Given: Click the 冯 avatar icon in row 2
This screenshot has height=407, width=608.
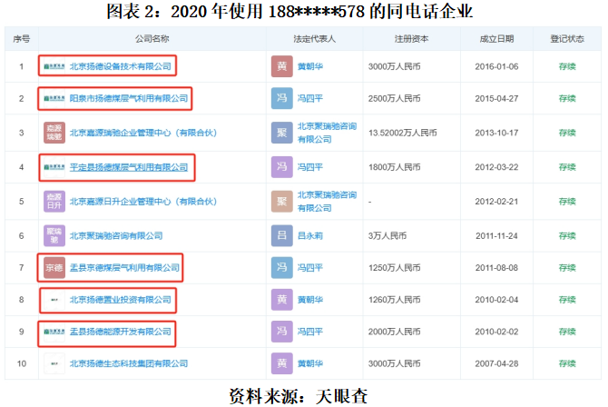Looking at the screenshot, I should pyautogui.click(x=282, y=98).
